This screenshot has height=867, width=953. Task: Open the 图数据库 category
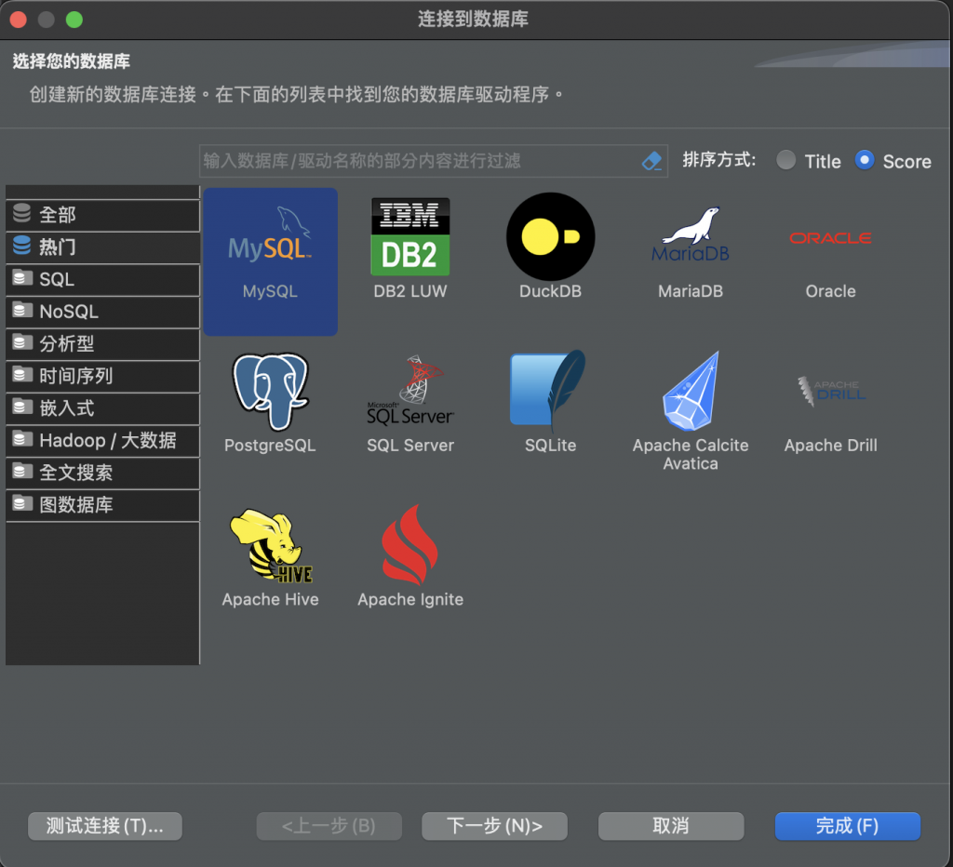tap(102, 505)
